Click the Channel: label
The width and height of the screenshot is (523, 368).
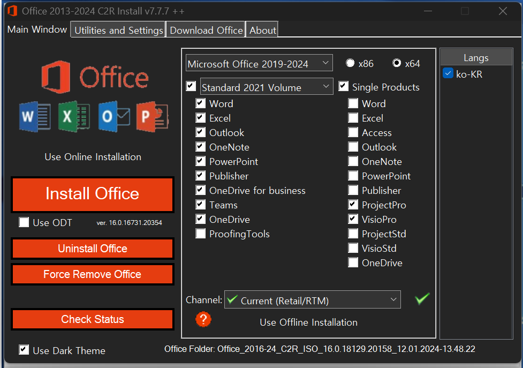(x=204, y=299)
